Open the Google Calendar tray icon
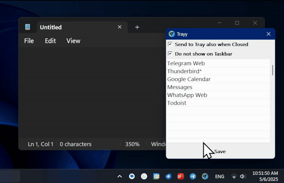Image resolution: width=284 pixels, height=183 pixels. (156, 176)
